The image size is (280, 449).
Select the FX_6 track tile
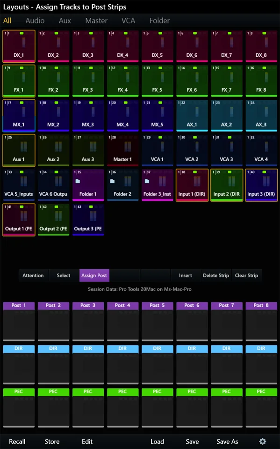192,81
